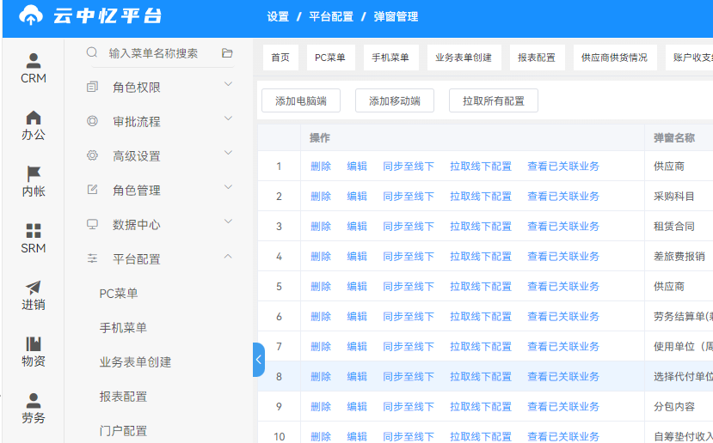713x443 pixels.
Task: Click the 添加移动端 button
Action: pos(395,100)
